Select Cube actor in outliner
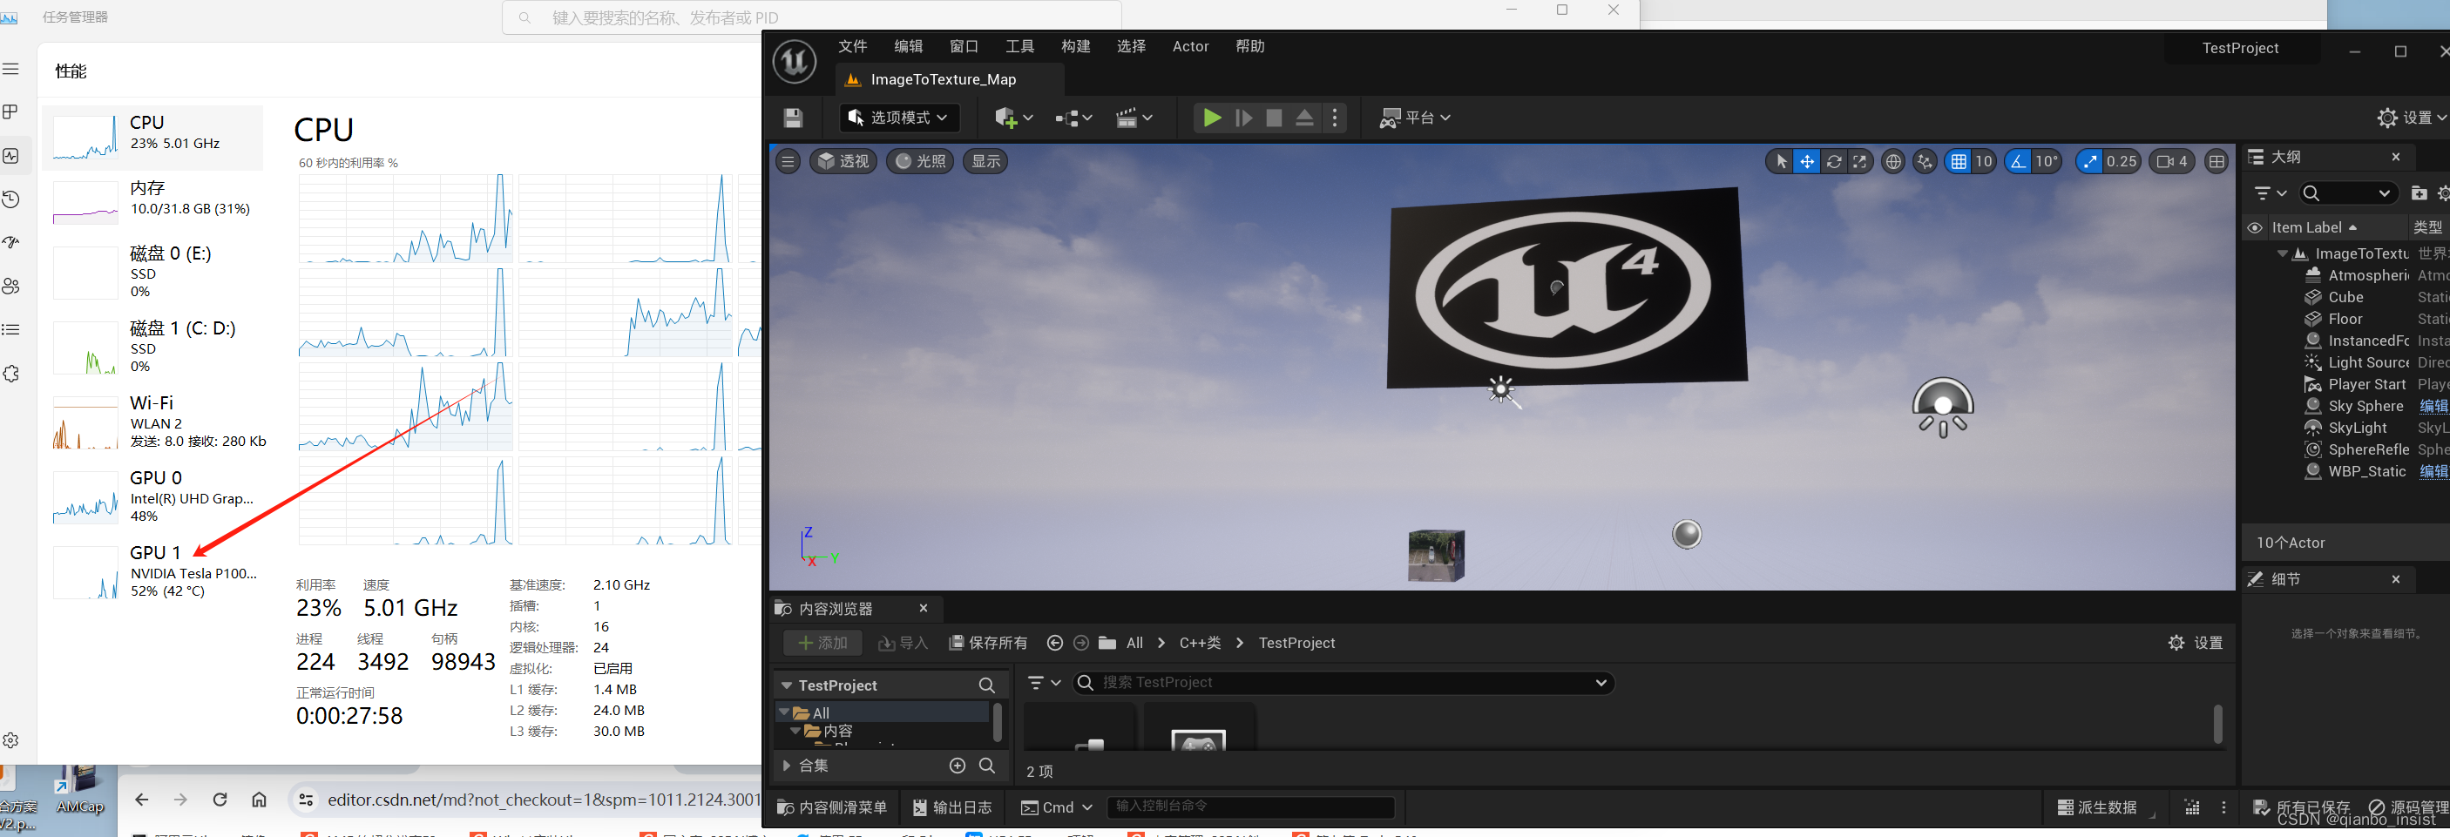2450x837 pixels. coord(2345,298)
